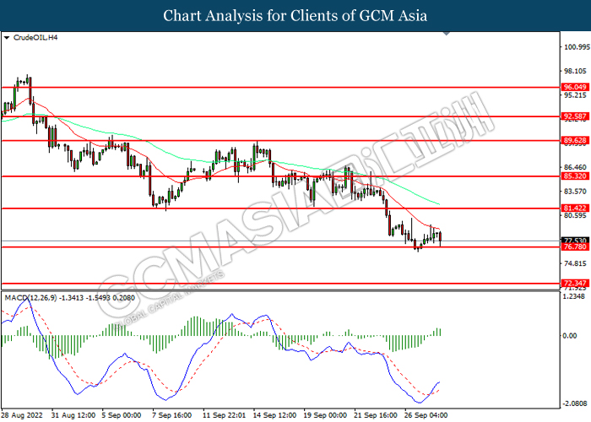
Task: Click the 11 Sep 22:01 time label
Action: (225, 415)
